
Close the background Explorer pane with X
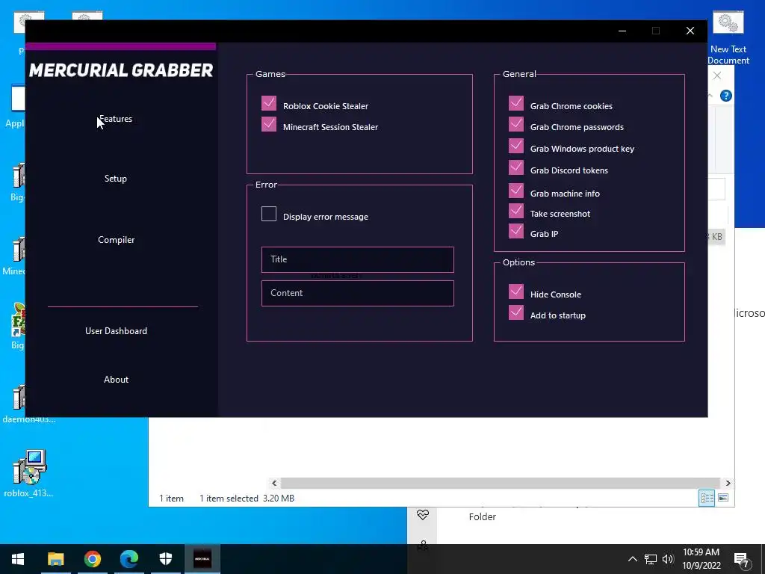click(x=717, y=75)
